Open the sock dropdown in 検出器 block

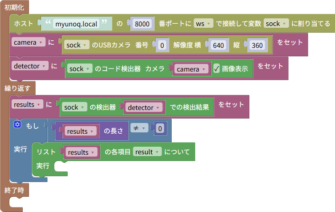tap(74, 107)
